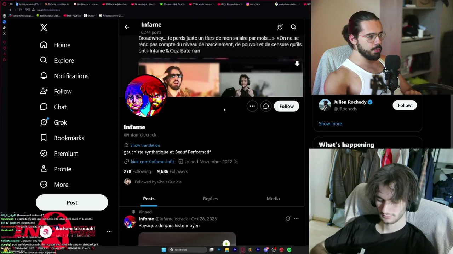Expand the Joined November 2022 details

[x=208, y=162]
